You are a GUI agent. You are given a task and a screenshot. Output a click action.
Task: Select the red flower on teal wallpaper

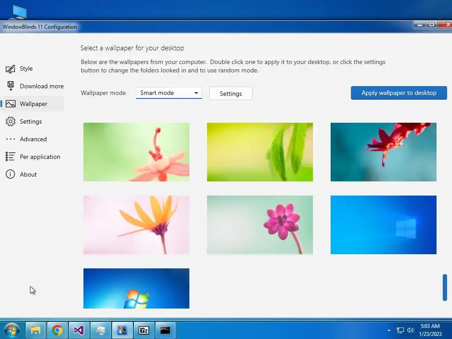click(384, 152)
